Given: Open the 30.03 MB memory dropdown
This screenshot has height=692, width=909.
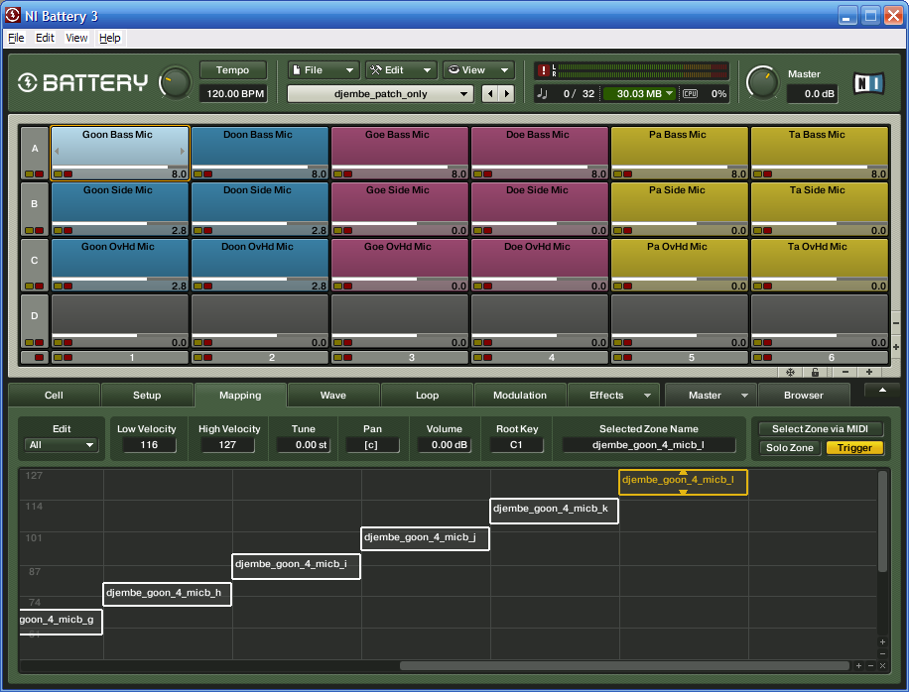Looking at the screenshot, I should coord(639,94).
